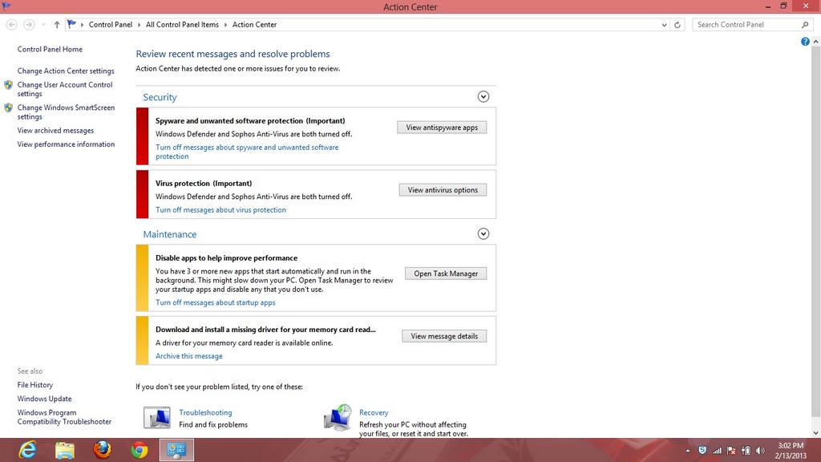Open Windows Update link

pos(45,399)
